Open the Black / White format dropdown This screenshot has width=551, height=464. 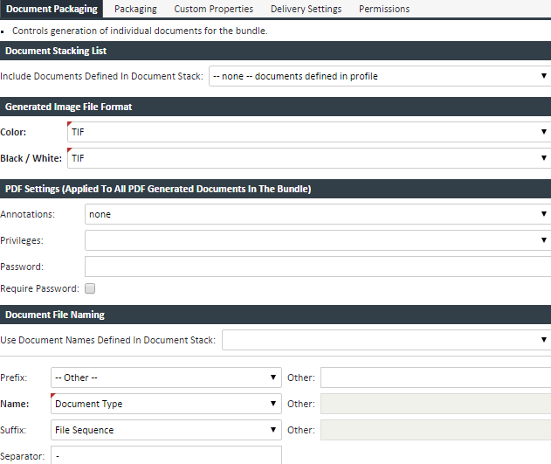click(308, 158)
